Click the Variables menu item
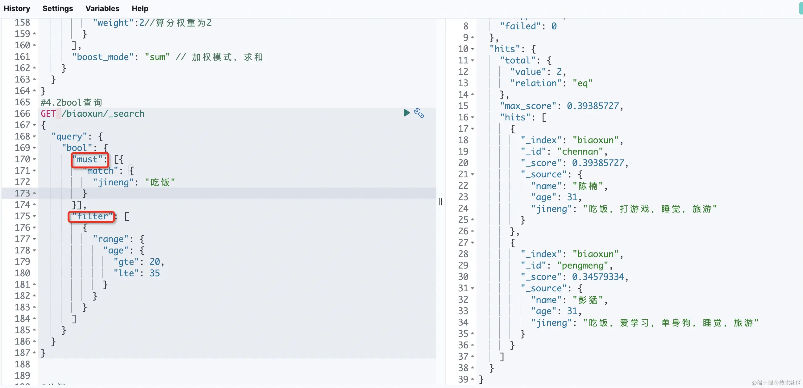The height and width of the screenshot is (388, 803). [x=102, y=8]
